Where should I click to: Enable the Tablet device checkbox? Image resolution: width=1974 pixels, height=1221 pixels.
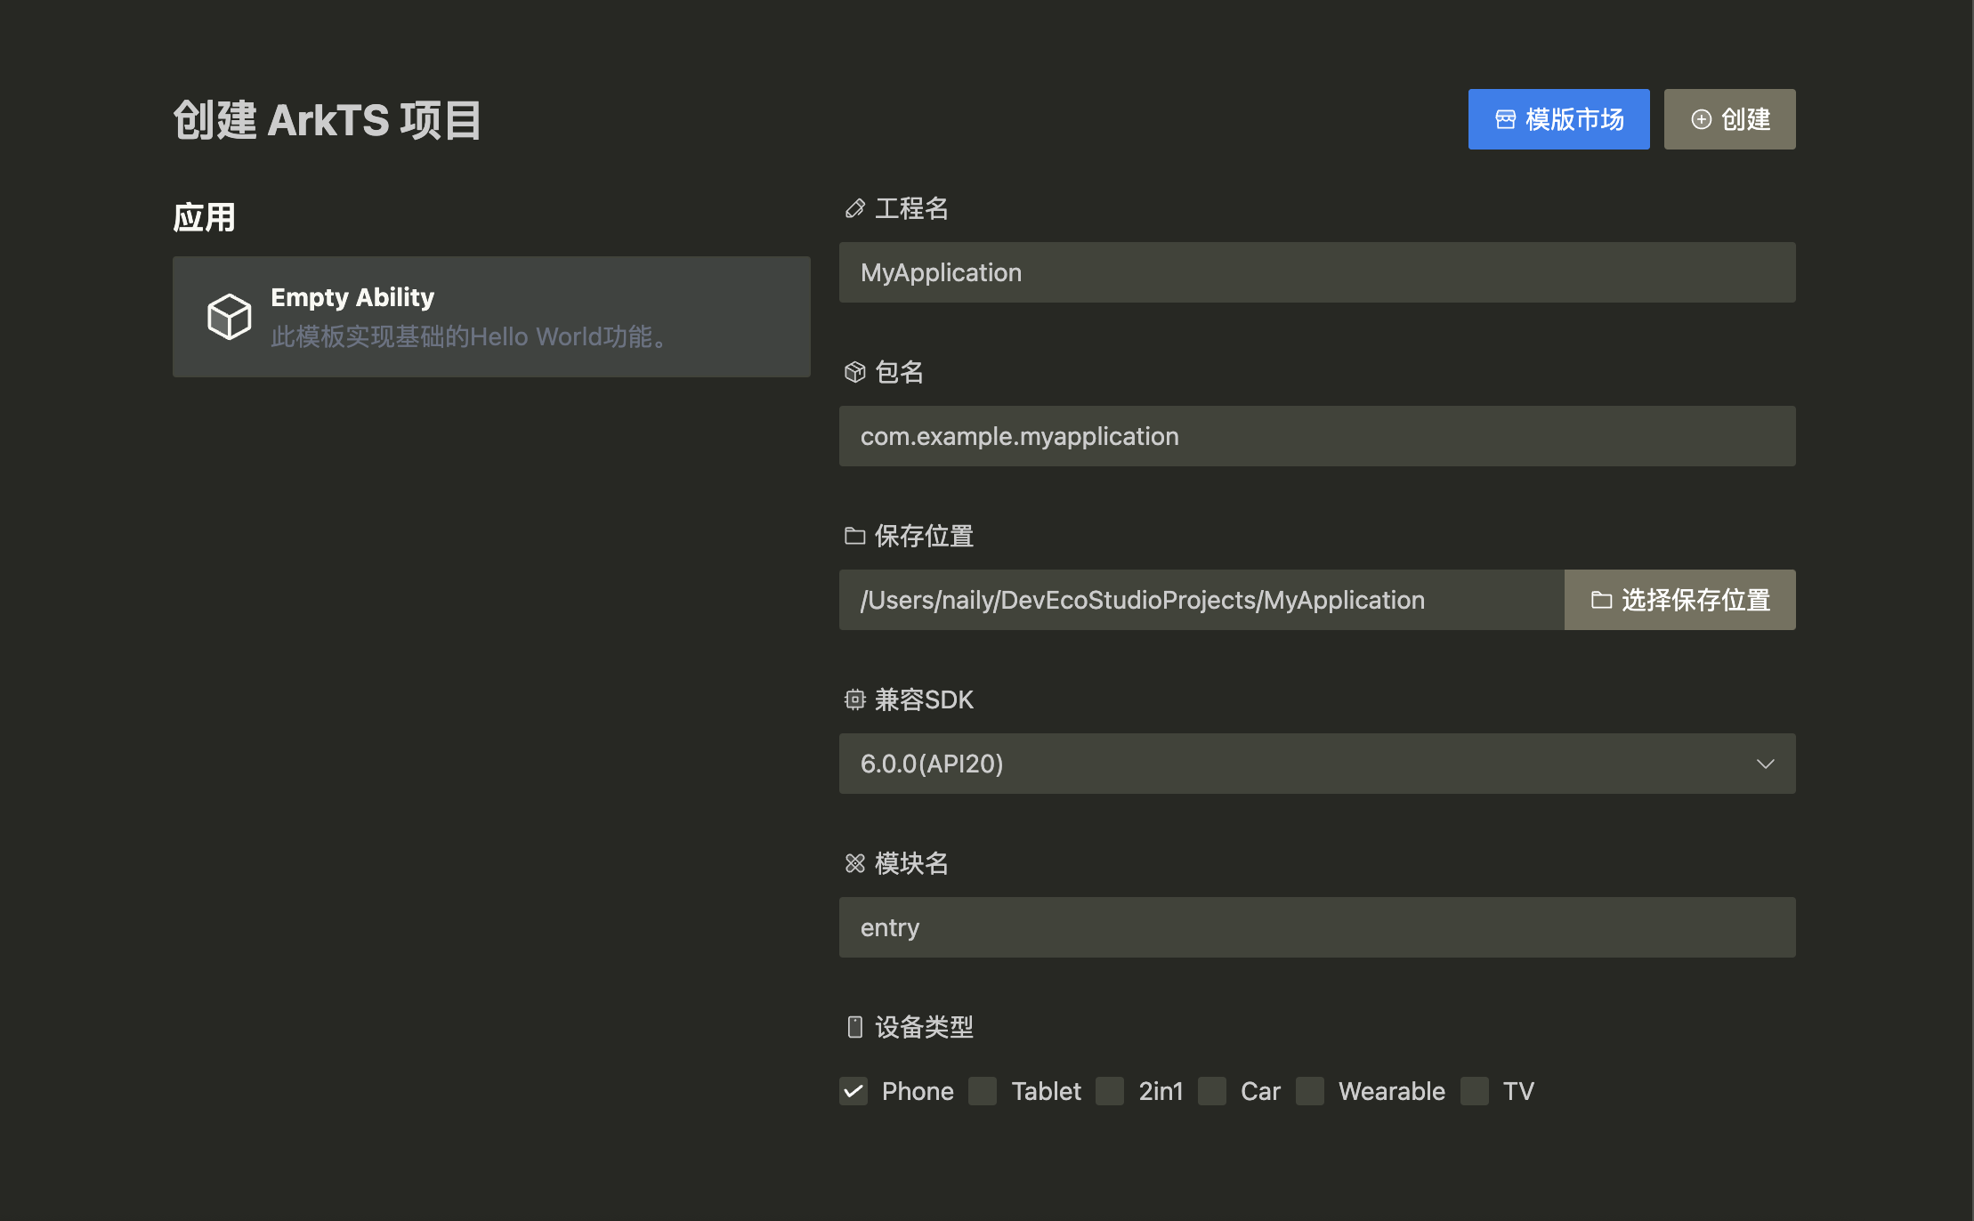983,1091
